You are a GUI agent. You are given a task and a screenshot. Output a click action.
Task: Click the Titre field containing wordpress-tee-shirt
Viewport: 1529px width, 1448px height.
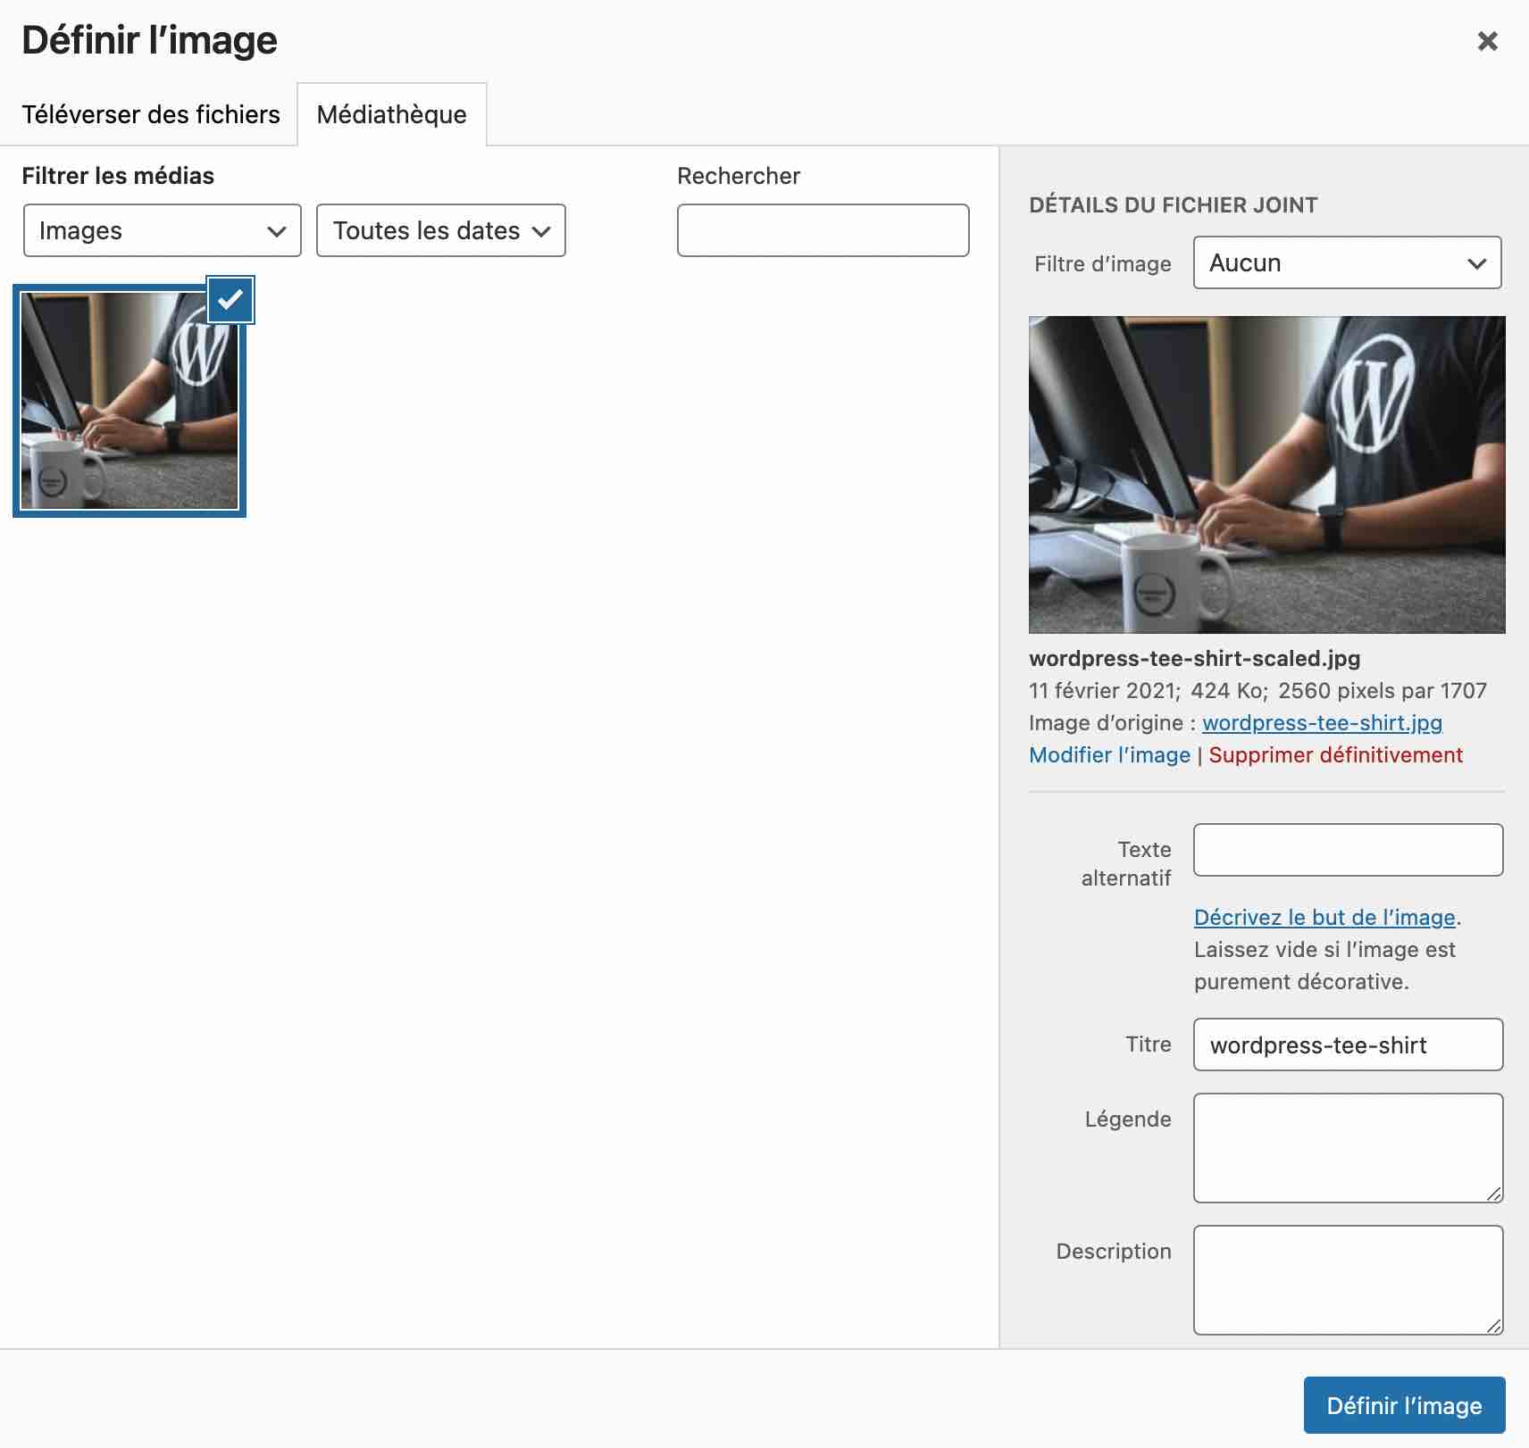coord(1348,1044)
